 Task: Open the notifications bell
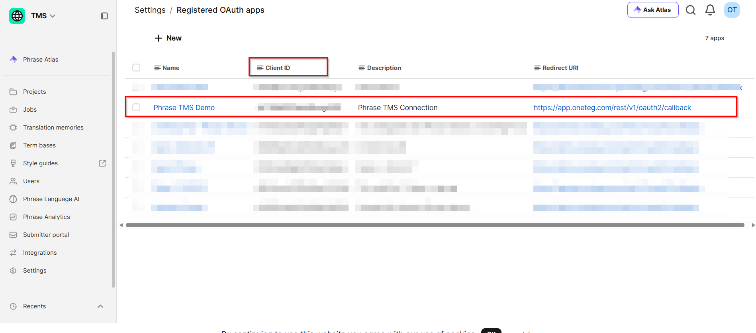tap(710, 10)
